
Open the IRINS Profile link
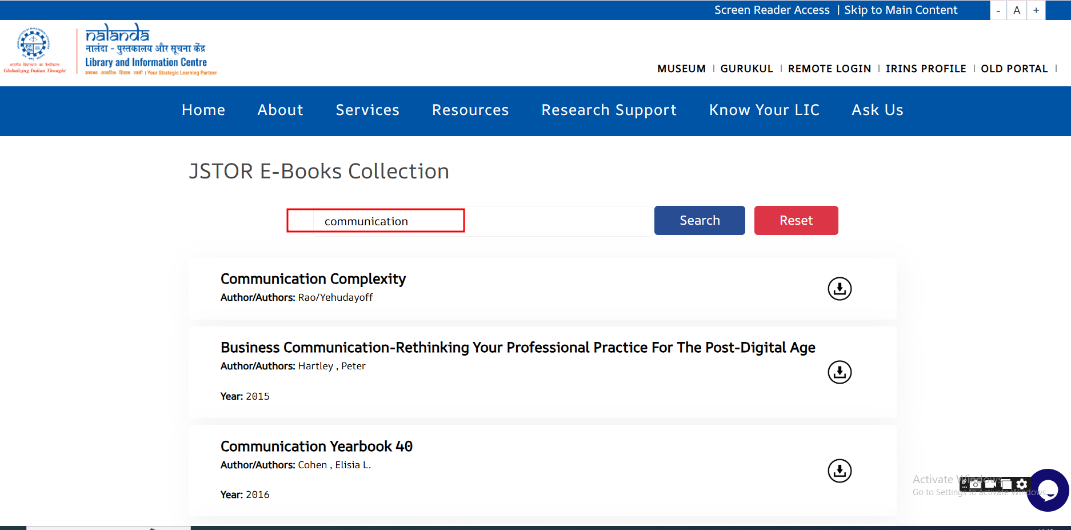(x=926, y=69)
